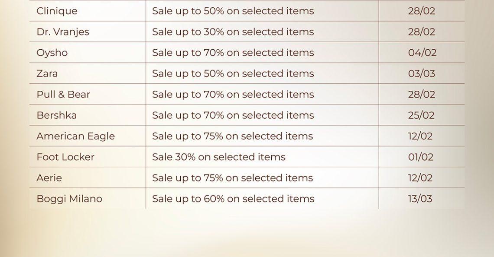This screenshot has width=494, height=257.
Task: Click the "Sale up to 30%" offer text
Action: click(233, 32)
